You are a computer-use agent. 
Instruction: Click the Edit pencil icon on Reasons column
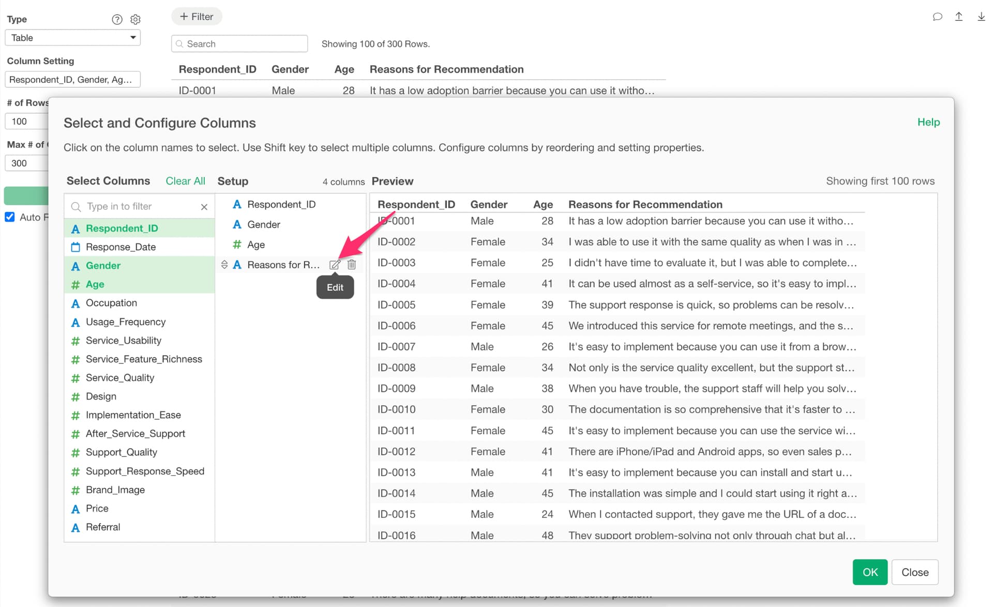click(x=335, y=265)
